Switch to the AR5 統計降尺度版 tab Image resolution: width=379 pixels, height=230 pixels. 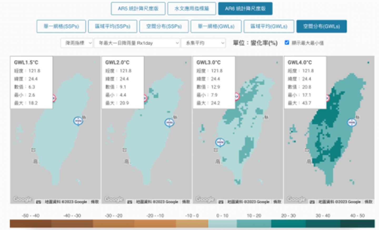click(x=138, y=9)
